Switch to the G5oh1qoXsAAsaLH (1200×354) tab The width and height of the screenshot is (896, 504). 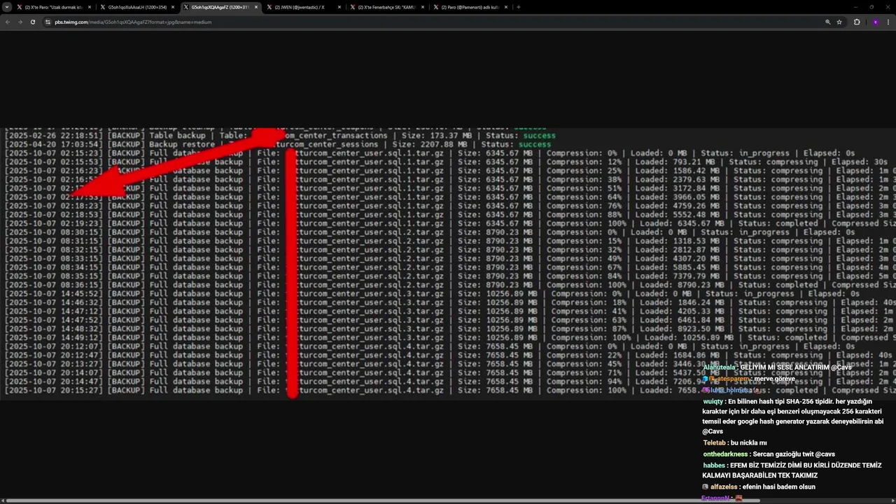pos(137,7)
